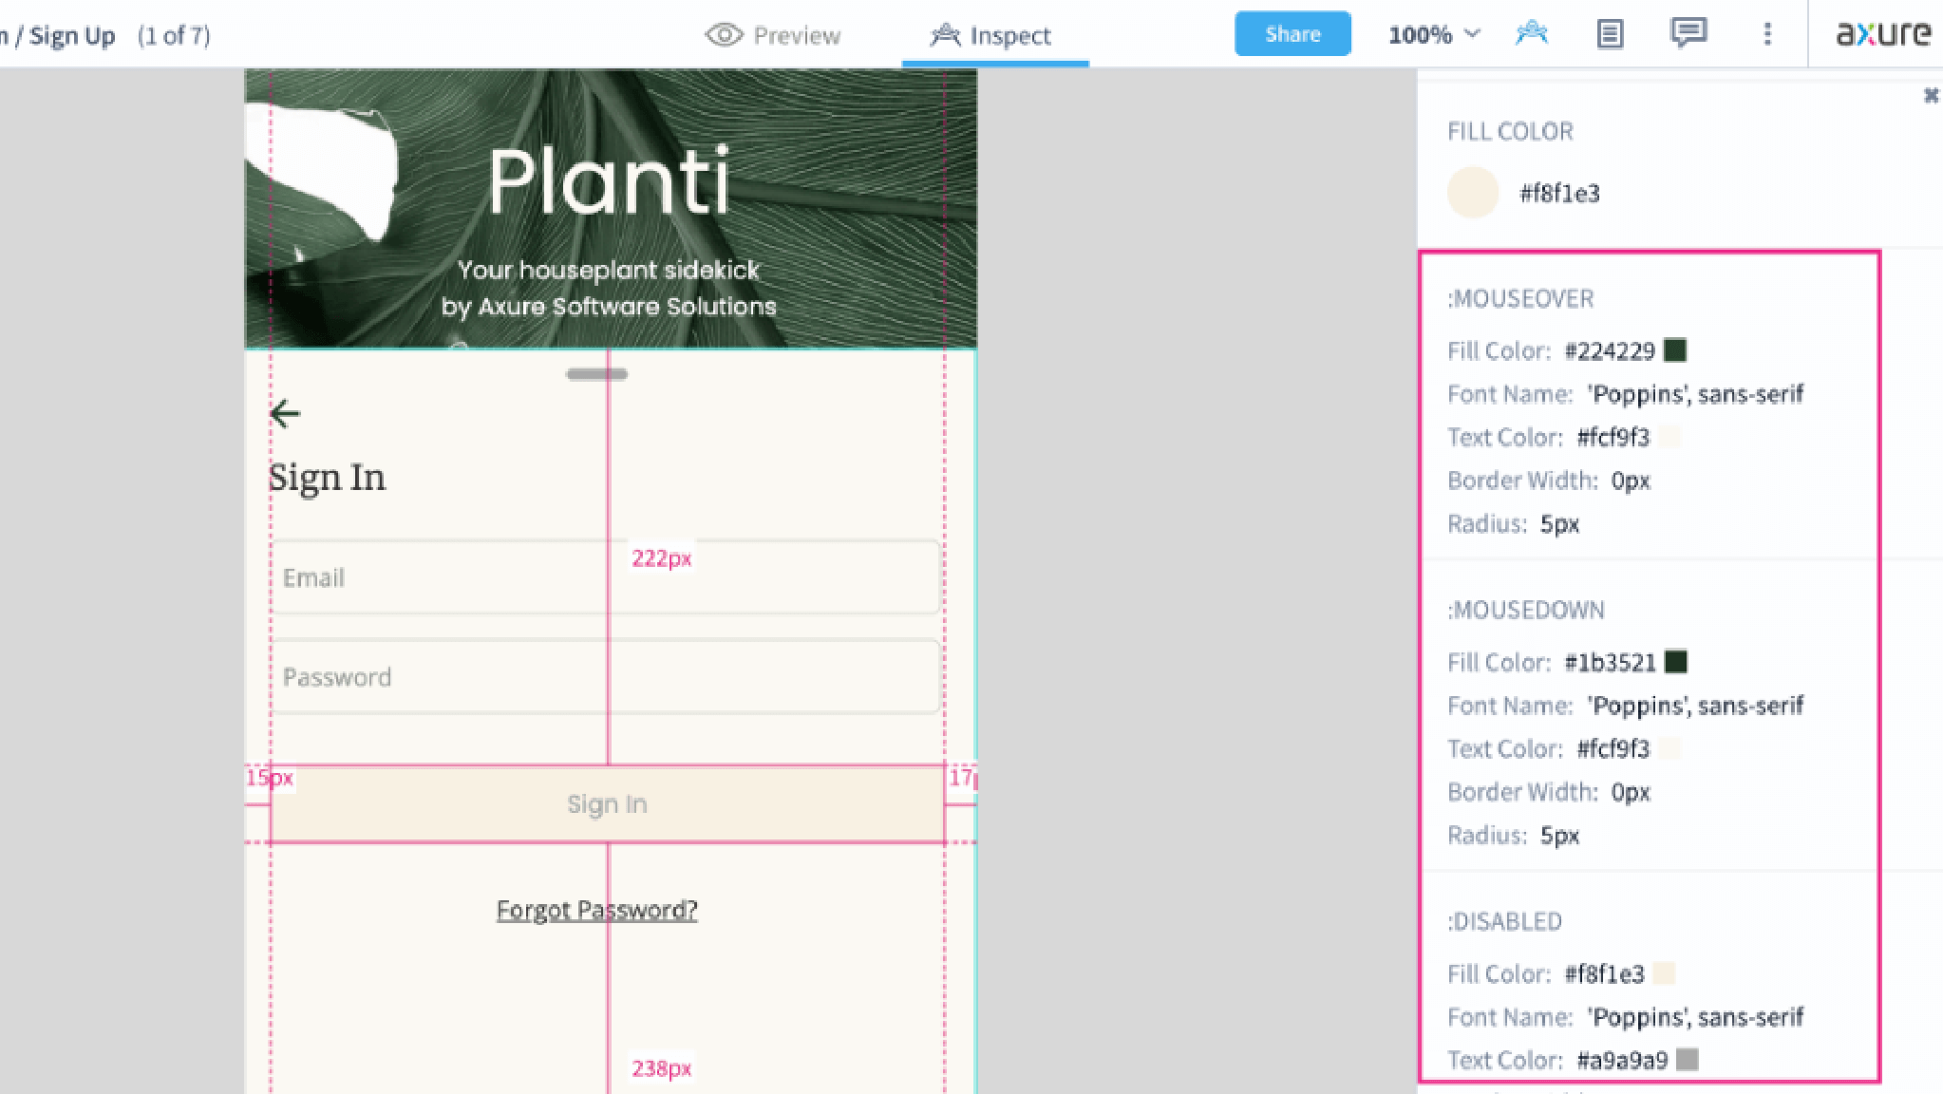
Task: Click the inspect icon beside zoom
Action: coord(1532,34)
